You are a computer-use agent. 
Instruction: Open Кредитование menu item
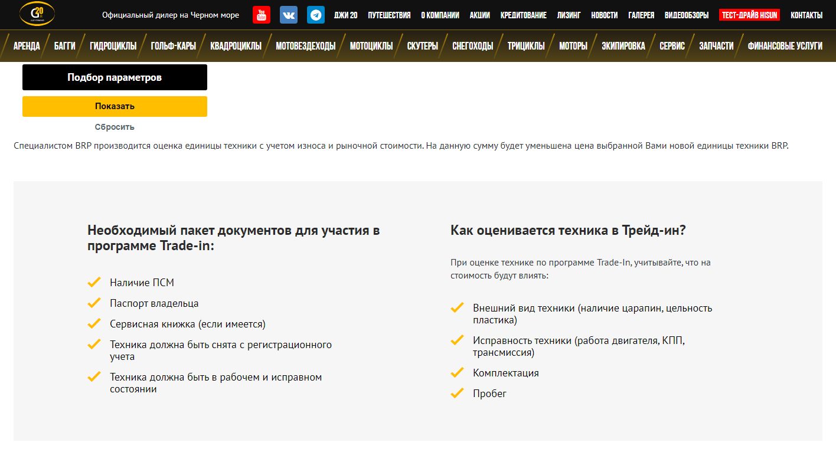(x=523, y=15)
